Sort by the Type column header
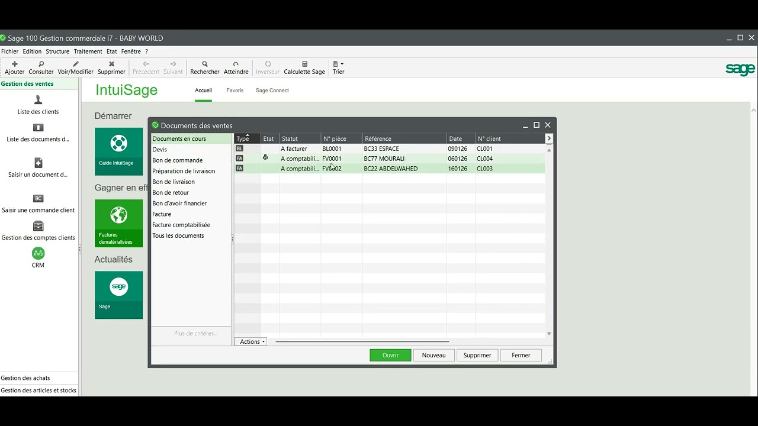Screen dimensions: 758x426 248,138
